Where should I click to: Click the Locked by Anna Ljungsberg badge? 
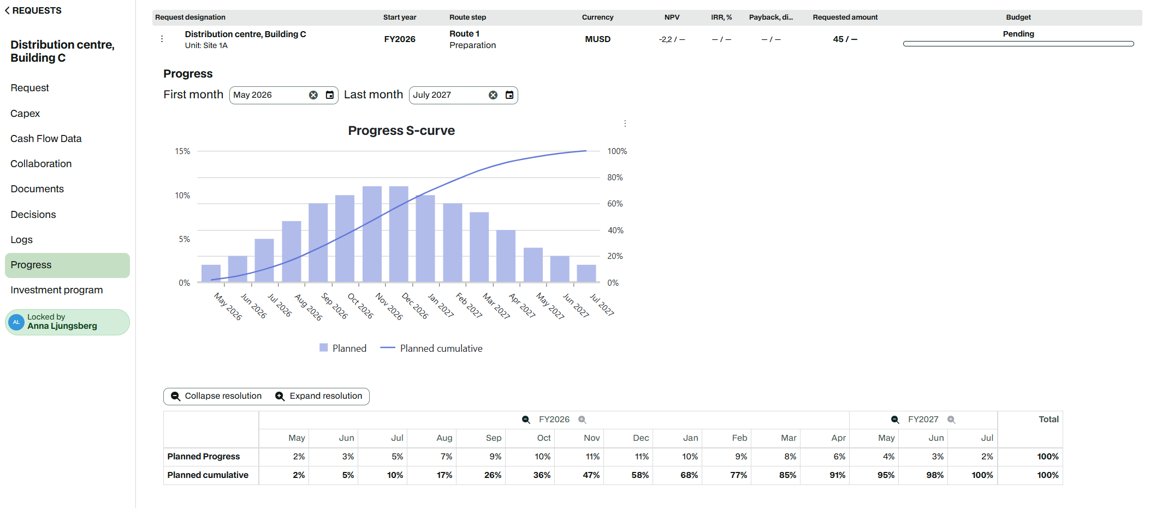[67, 322]
